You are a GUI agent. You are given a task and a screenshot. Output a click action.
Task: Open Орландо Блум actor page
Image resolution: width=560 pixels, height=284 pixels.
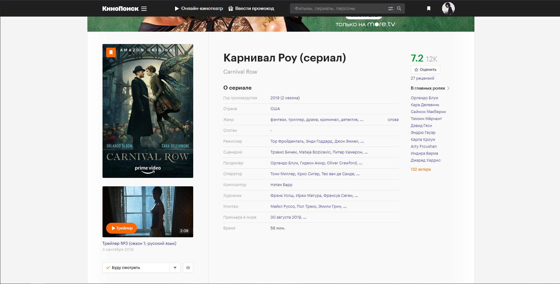pyautogui.click(x=424, y=98)
